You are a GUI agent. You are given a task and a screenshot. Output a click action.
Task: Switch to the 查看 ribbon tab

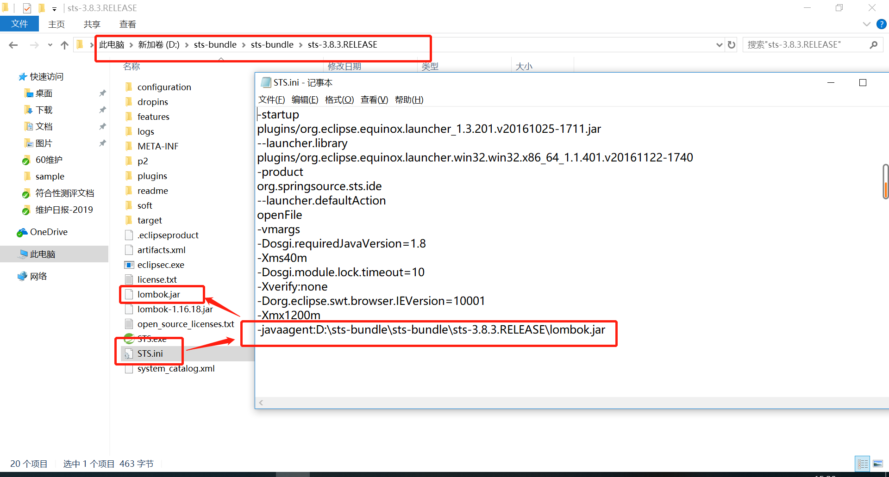[127, 24]
